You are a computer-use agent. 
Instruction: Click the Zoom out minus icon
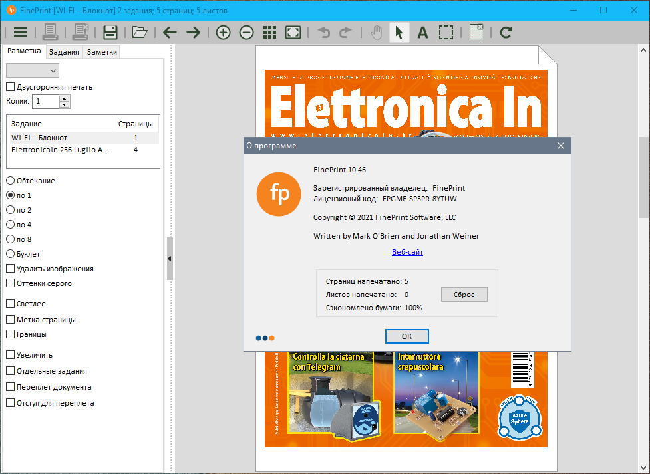pyautogui.click(x=246, y=32)
